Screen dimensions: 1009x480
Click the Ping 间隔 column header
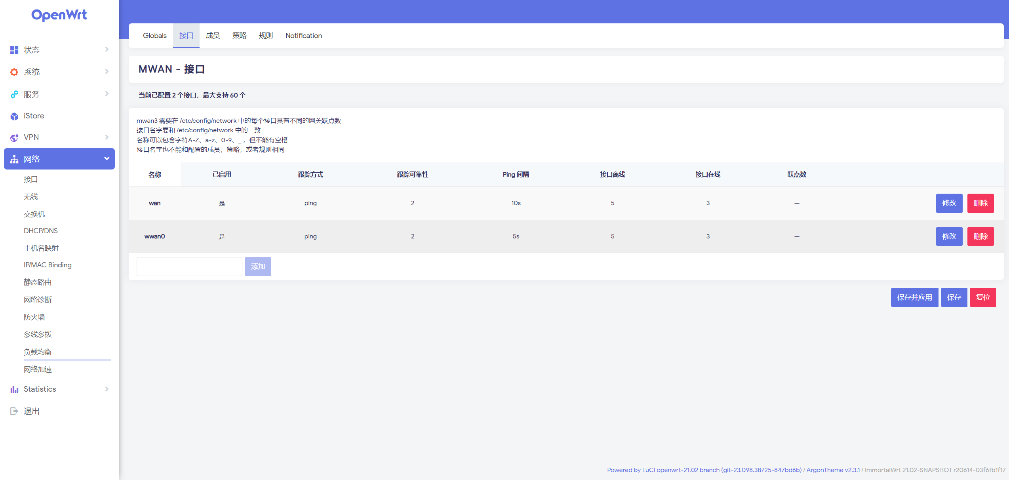pyautogui.click(x=516, y=175)
